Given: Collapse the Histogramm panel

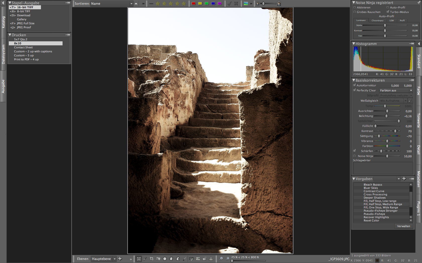Looking at the screenshot, I should pyautogui.click(x=354, y=44).
